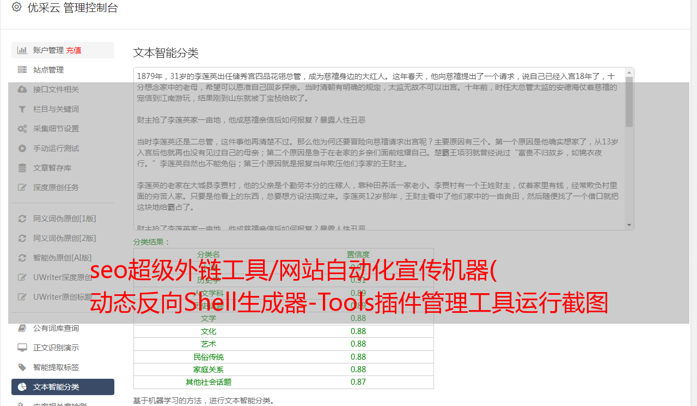This screenshot has height=406, width=697.
Task: Click the book icon for 公有词库查询
Action: pos(22,328)
